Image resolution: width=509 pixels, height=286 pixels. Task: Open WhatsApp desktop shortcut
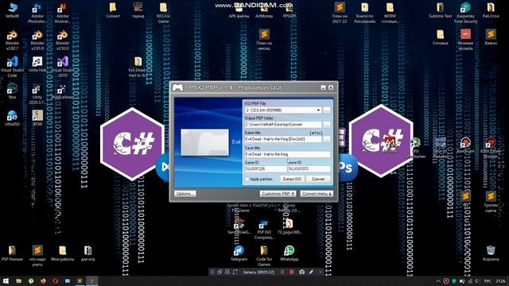click(289, 253)
